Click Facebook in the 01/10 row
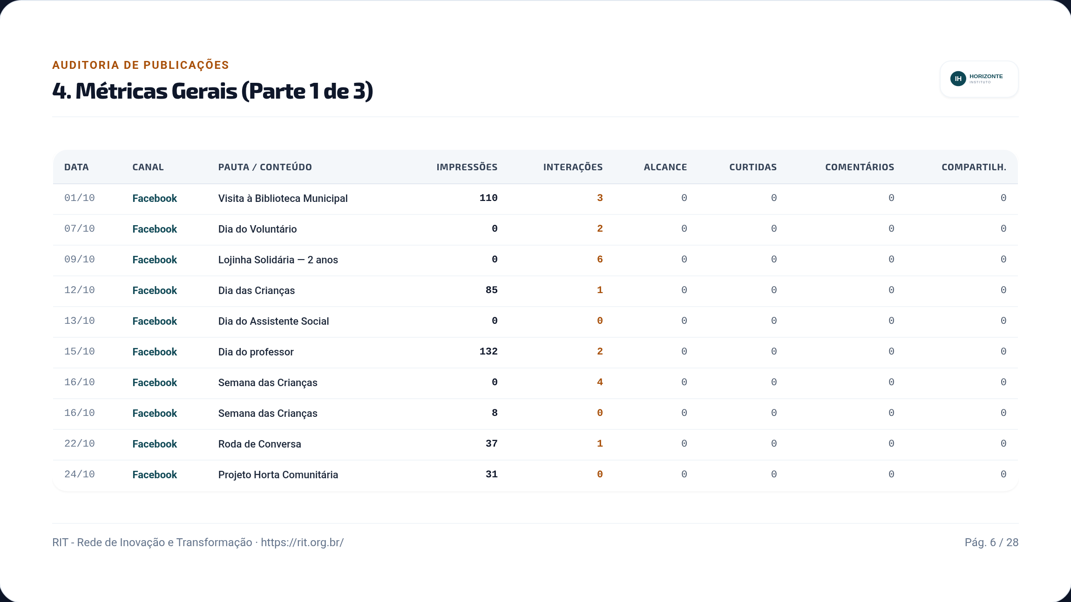Image resolution: width=1071 pixels, height=602 pixels. [x=155, y=198]
